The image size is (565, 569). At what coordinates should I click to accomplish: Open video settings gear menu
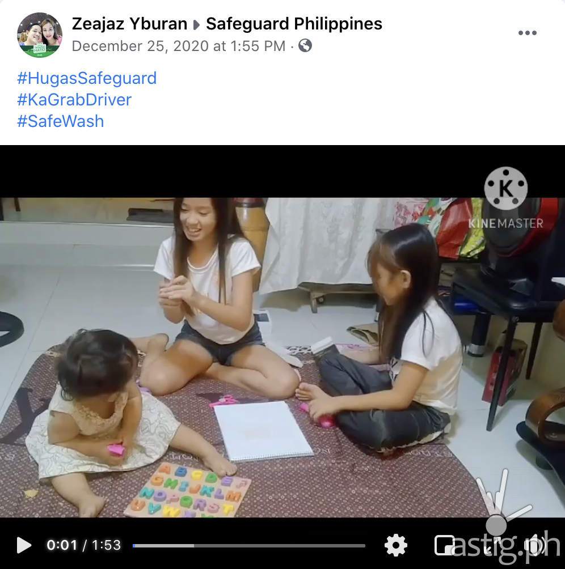pyautogui.click(x=395, y=545)
